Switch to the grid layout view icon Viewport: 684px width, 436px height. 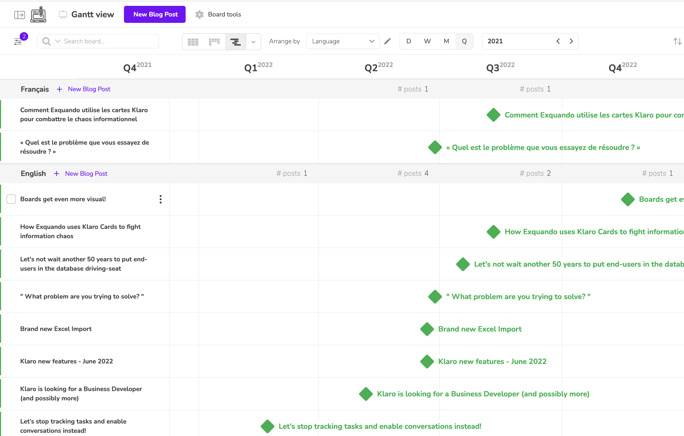[x=193, y=42]
